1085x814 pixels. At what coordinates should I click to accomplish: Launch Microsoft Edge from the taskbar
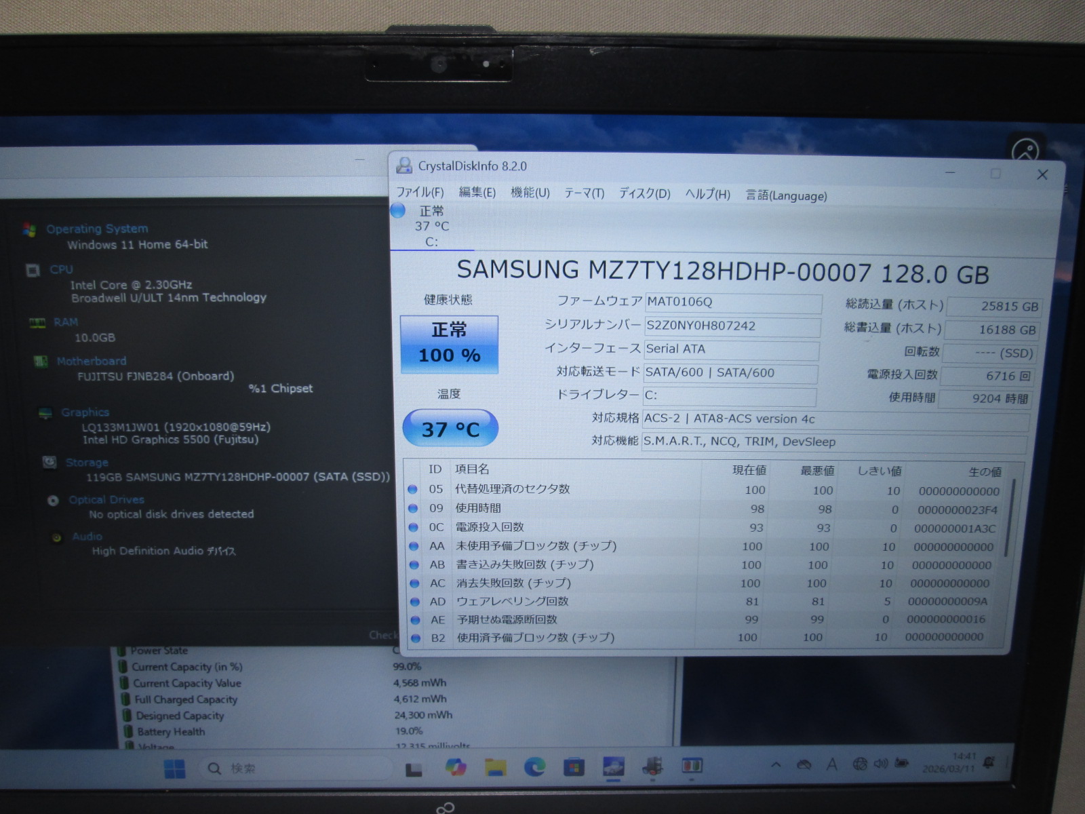pos(534,767)
